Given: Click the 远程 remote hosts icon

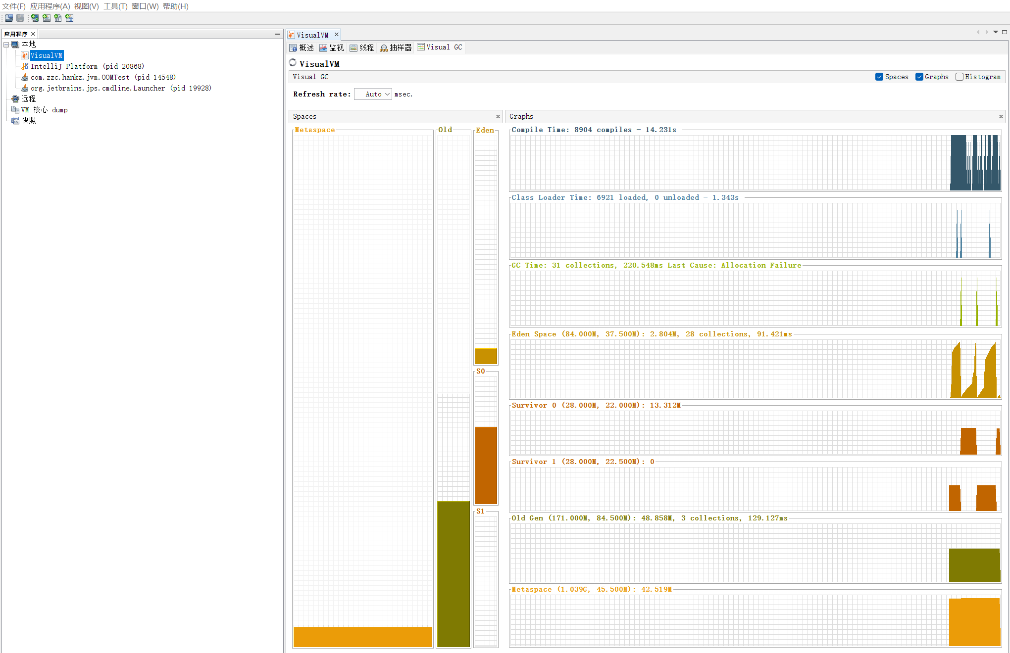Looking at the screenshot, I should pyautogui.click(x=15, y=99).
